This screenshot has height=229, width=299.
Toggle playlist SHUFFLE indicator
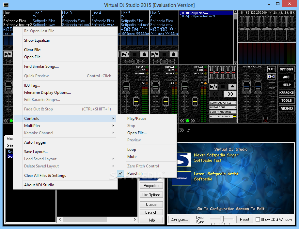tap(205, 74)
